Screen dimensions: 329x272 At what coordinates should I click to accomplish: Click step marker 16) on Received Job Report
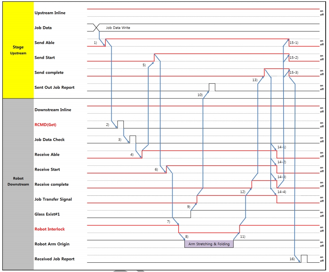(292, 259)
